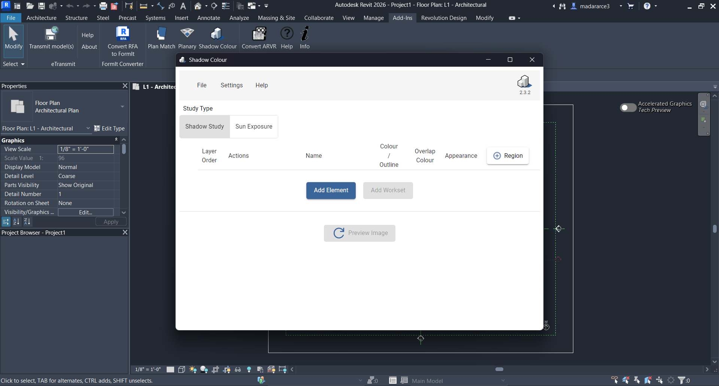The width and height of the screenshot is (719, 386).
Task: Save project with the floppy disk icon
Action: (42, 6)
